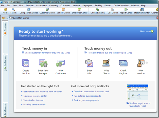The image size is (159, 118).
Task: Open the File menu
Action: coord(3,6)
